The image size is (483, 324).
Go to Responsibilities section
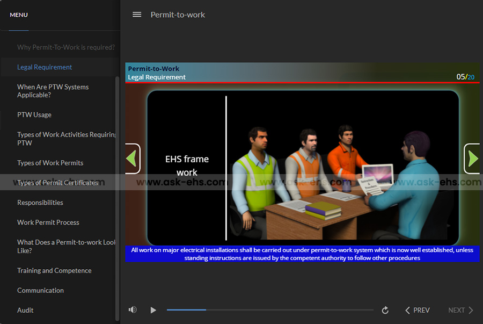click(40, 203)
